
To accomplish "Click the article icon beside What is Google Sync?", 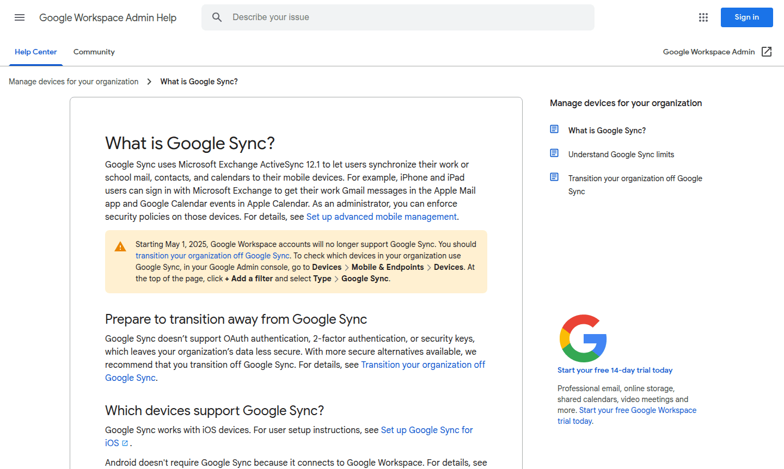I will click(554, 129).
